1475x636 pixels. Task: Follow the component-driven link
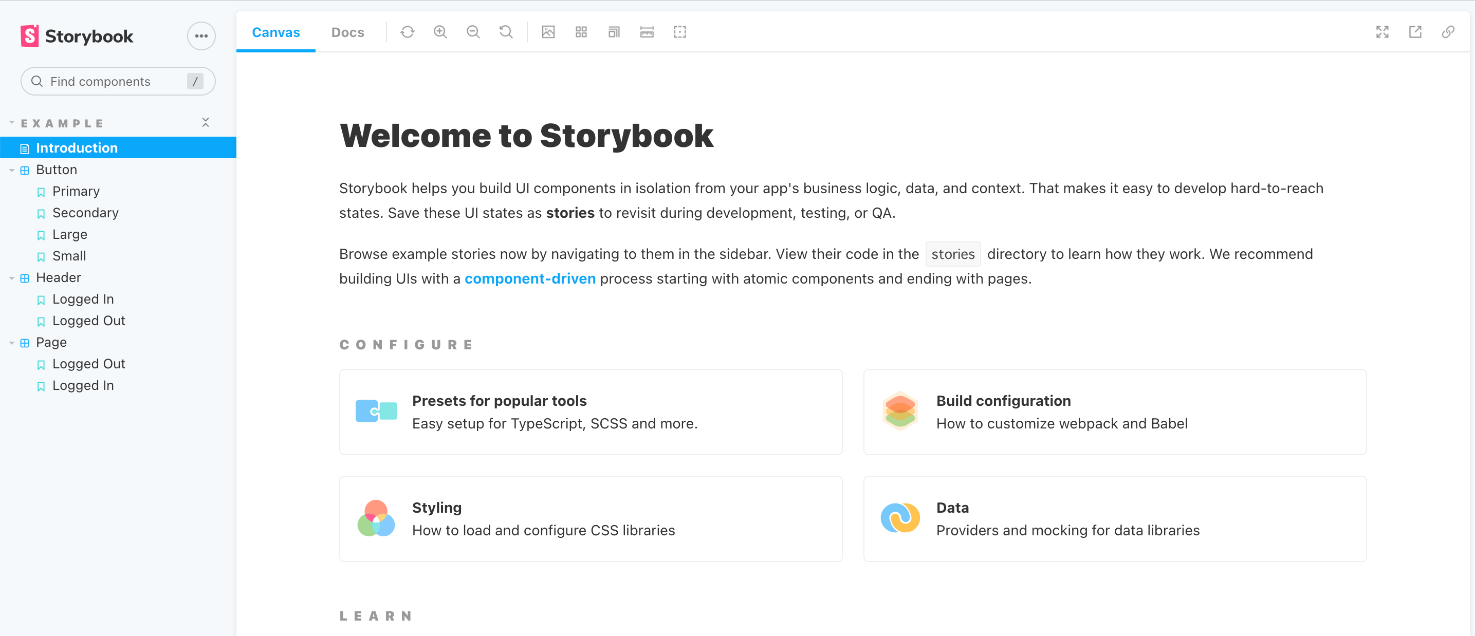[x=530, y=279]
